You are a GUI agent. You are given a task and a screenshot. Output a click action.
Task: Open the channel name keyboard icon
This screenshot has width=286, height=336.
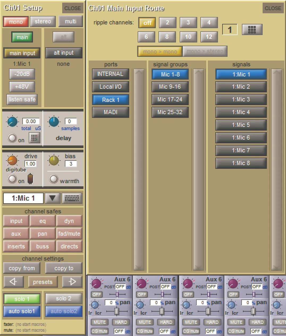tap(72, 198)
